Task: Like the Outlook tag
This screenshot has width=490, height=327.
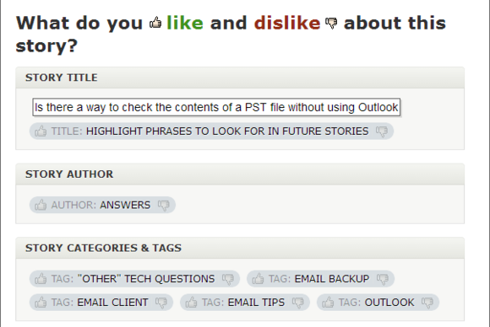Action: (328, 303)
